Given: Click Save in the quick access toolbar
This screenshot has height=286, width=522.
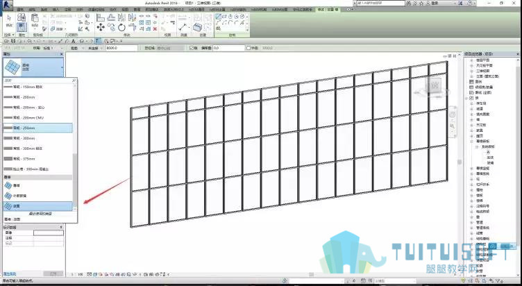Looking at the screenshot, I should 12,41.
